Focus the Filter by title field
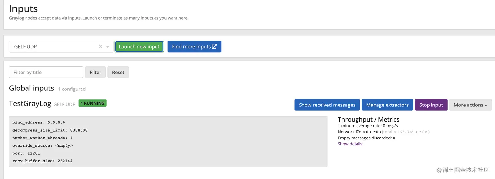 [46, 72]
